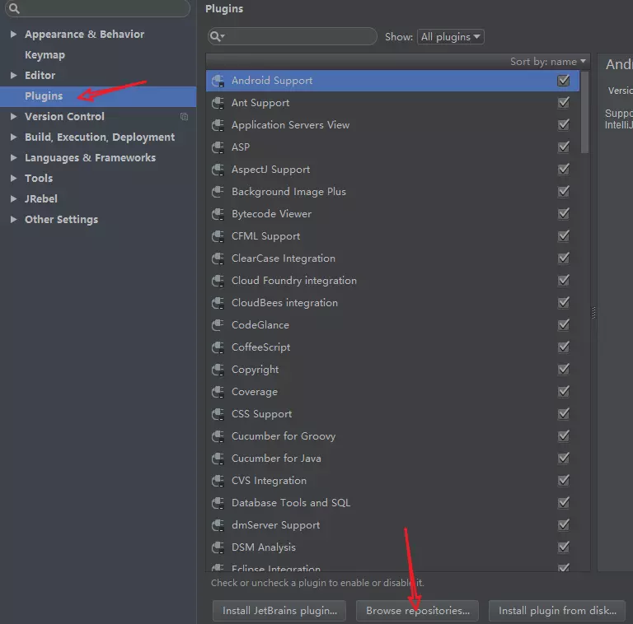Disable the Ant Support plugin checkbox

[564, 103]
